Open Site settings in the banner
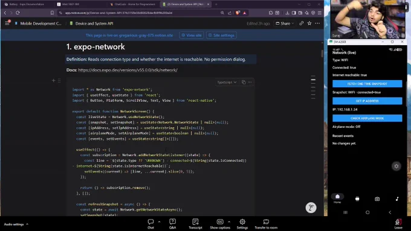The width and height of the screenshot is (411, 231). pos(221,36)
